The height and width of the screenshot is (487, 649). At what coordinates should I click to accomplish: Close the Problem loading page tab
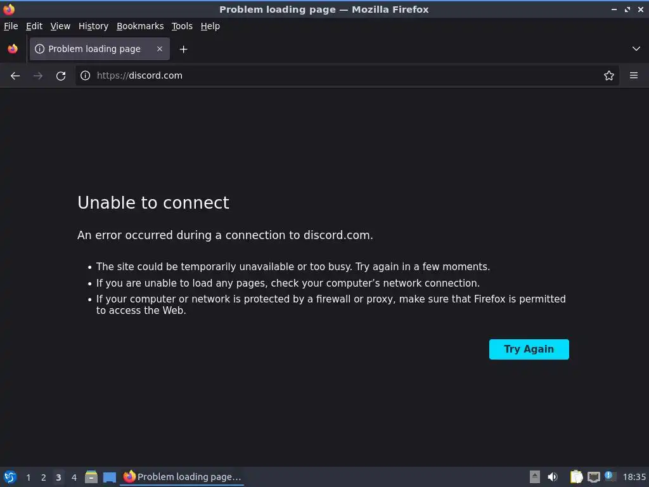[160, 49]
